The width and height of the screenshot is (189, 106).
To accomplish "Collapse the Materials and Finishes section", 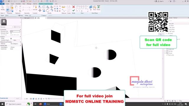I will [20, 42].
